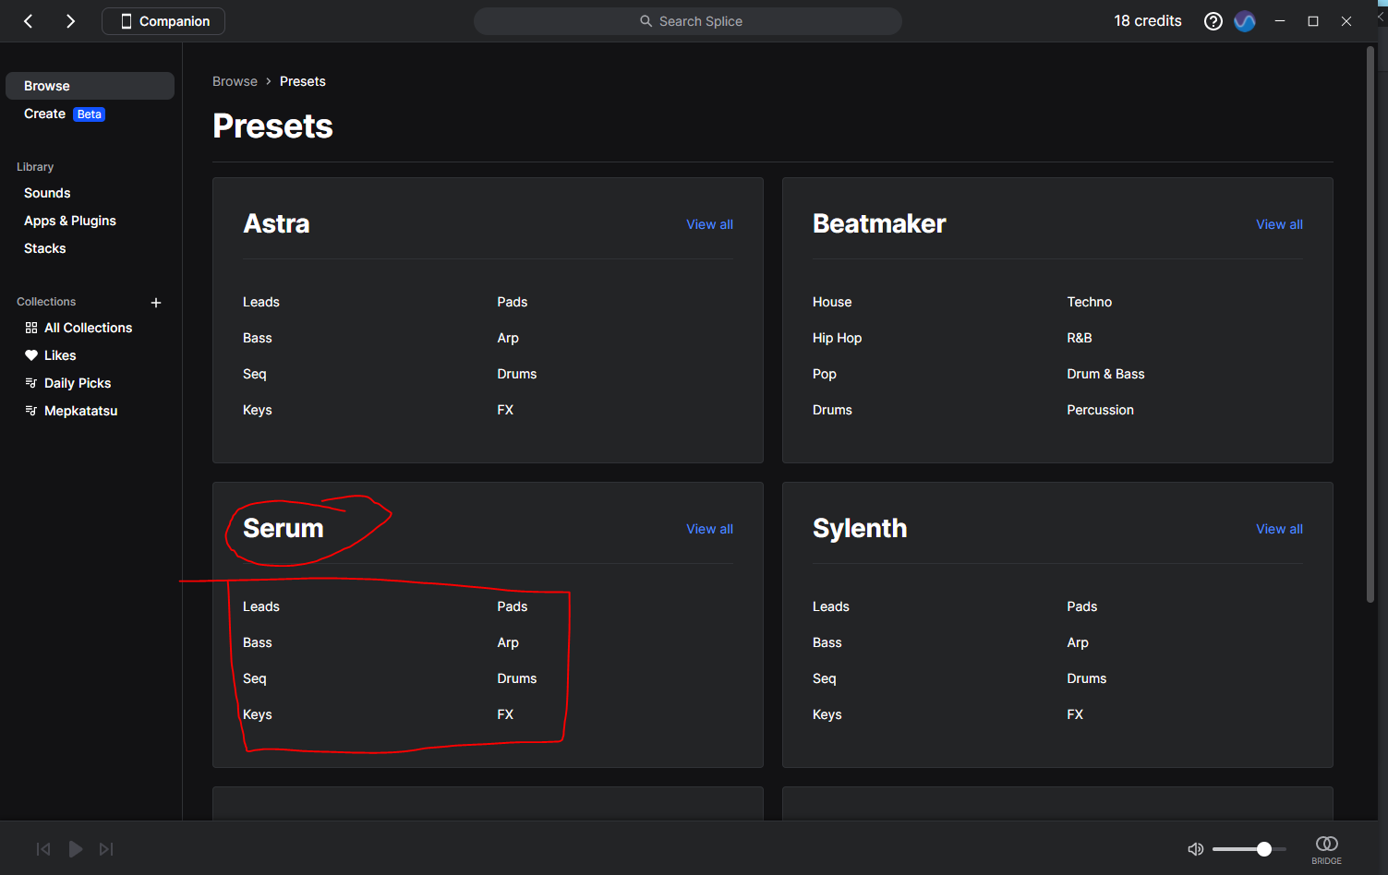Open Sylenth Pads presets
This screenshot has width=1388, height=875.
(1082, 606)
